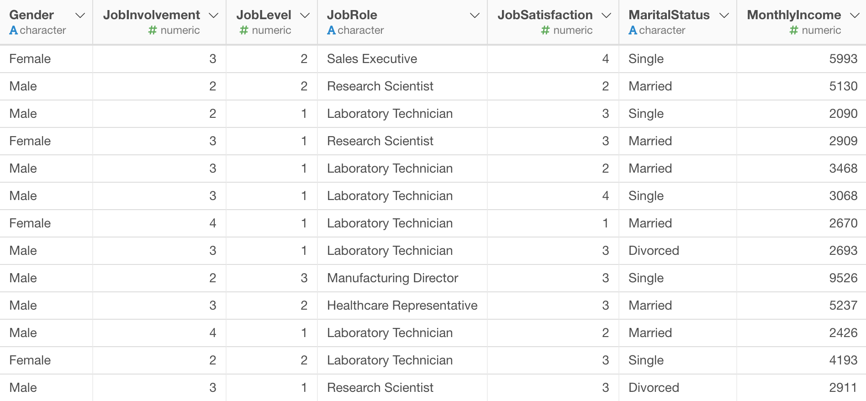Screen dimensions: 866x401
Task: Click the character type icon under JobRole
Action: point(331,31)
